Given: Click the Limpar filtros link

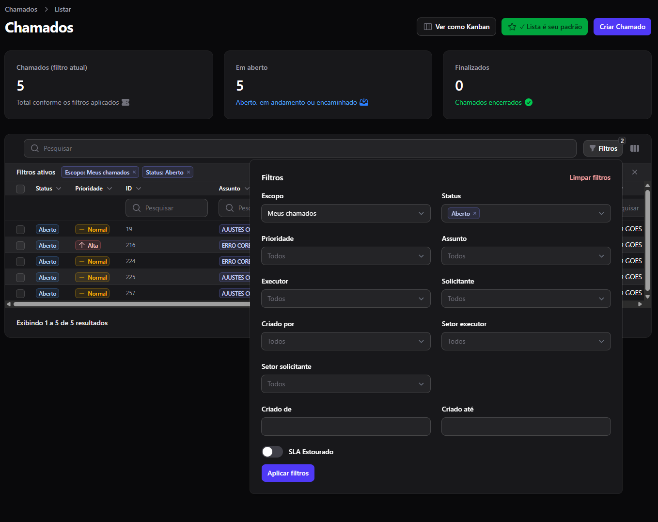Looking at the screenshot, I should coord(590,177).
